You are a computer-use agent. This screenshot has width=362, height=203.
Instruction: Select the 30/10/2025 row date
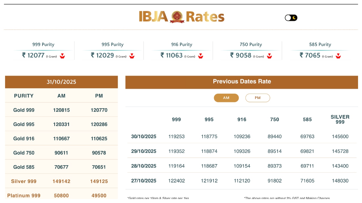[x=144, y=136]
